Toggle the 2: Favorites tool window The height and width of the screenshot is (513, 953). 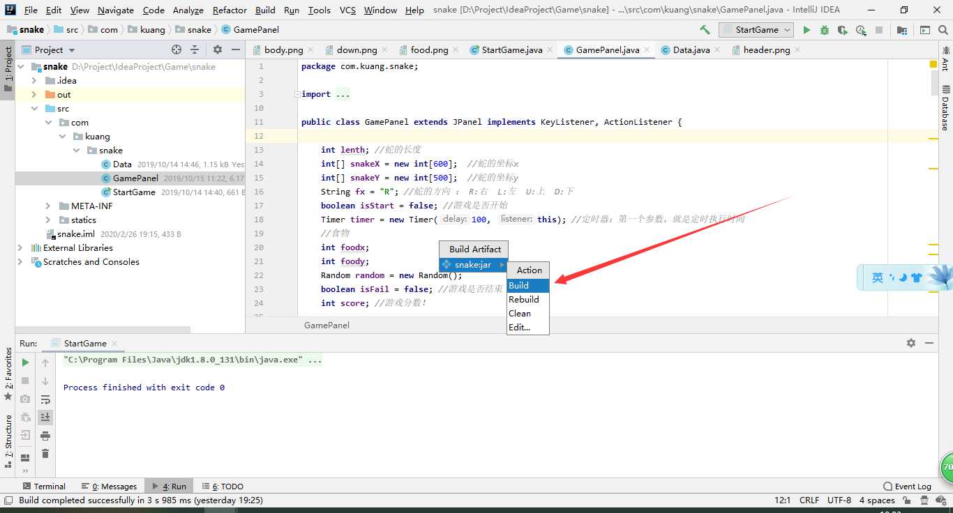[8, 374]
